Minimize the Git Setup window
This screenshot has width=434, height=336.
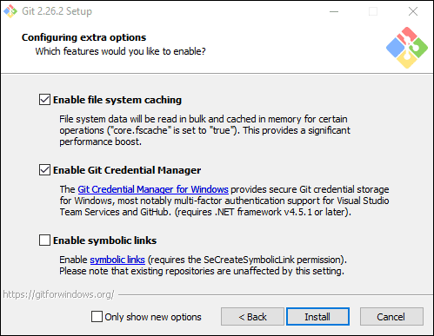pyautogui.click(x=334, y=11)
